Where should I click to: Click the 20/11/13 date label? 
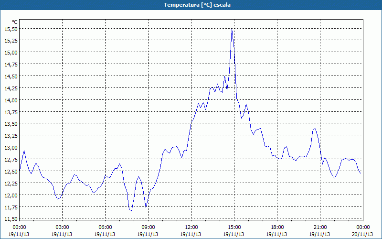[x=362, y=234]
